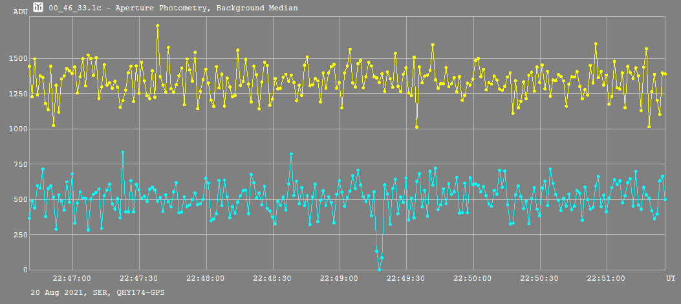Select the ADU axis unit label

[19, 12]
